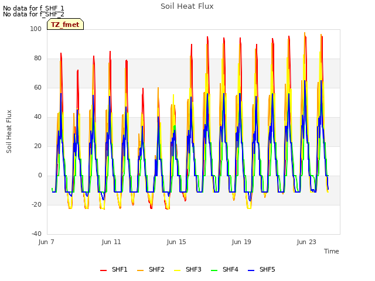Click the 40 y-axis tick label

pos(37,117)
